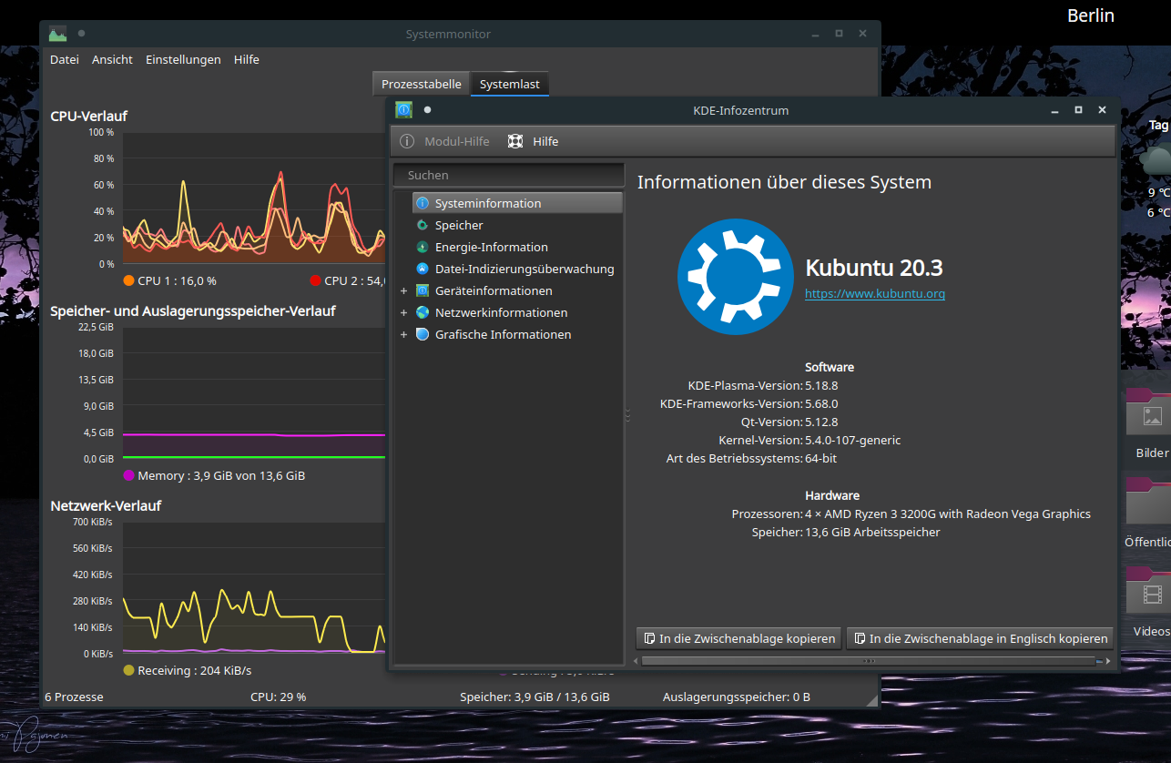Click the Speicher- und Auslagerungsspeicher-Verlauf heading
Screen dimensions: 1171x763
pyautogui.click(x=193, y=311)
